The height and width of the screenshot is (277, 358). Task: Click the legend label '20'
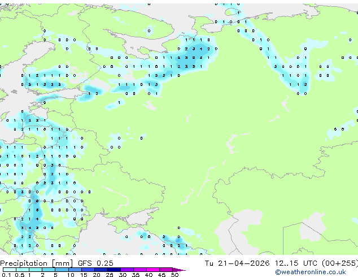(x=97, y=275)
